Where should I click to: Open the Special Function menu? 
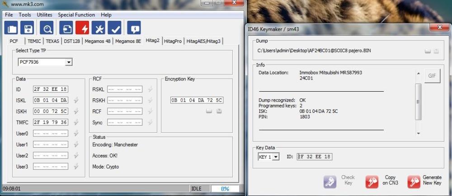(75, 15)
